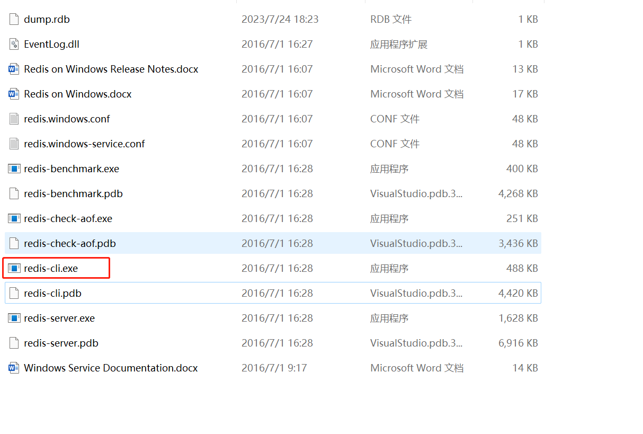Viewport: 643px width, 434px height.
Task: Click the date 2023/7/24 18:23 of dump.rdb
Action: [x=280, y=19]
